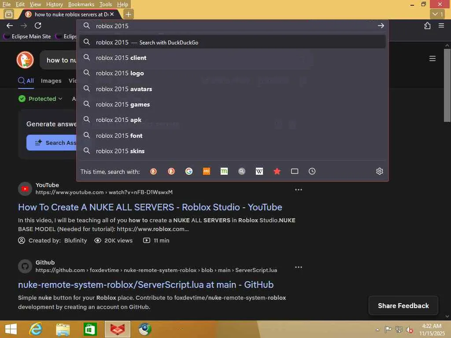Click the volume icon in system tray
Screen dimensions: 451x338
(409, 330)
